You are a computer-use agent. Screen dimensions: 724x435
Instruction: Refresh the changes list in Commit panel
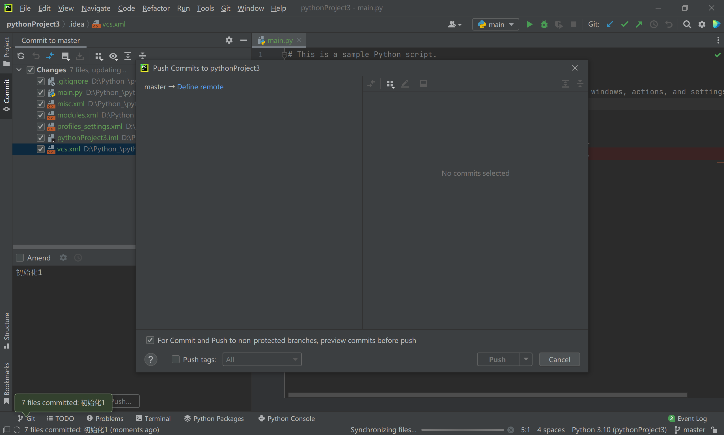click(x=21, y=56)
